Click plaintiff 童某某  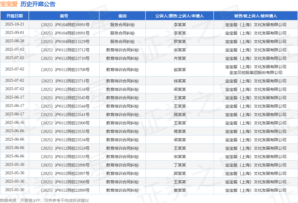click(180, 190)
